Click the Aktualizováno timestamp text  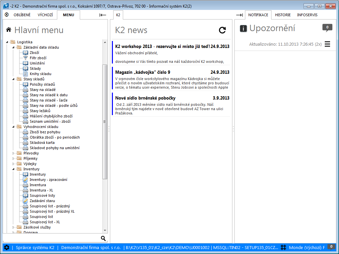click(x=285, y=44)
